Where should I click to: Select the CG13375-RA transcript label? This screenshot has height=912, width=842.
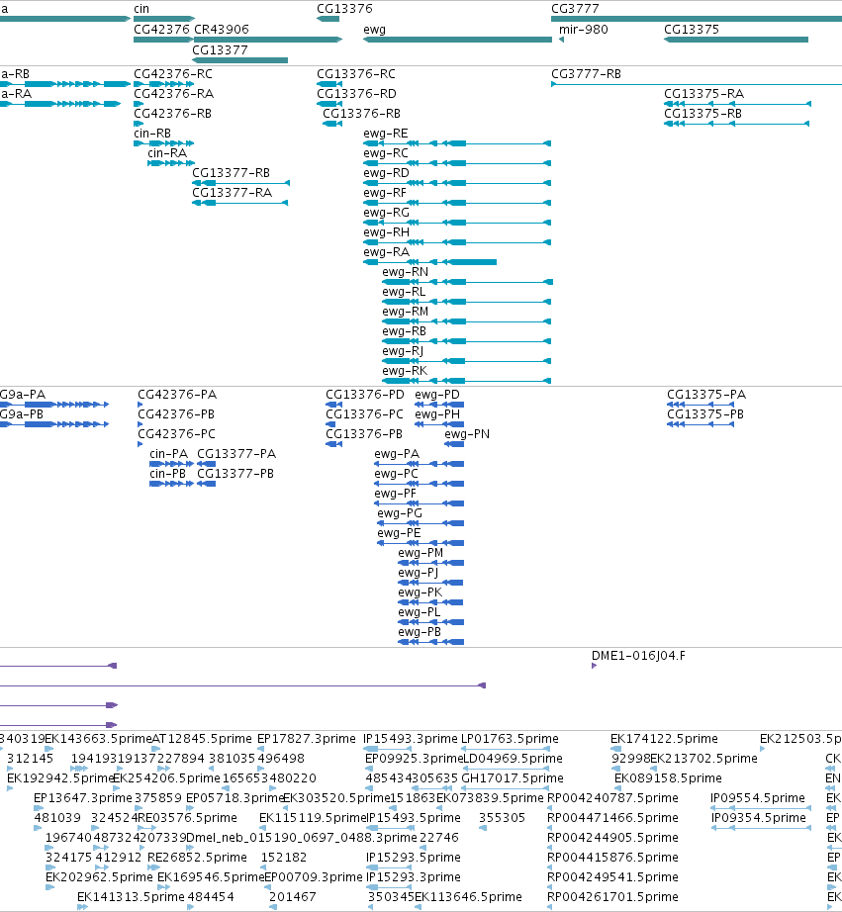tap(703, 94)
